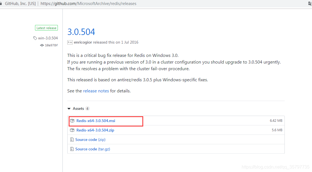This screenshot has width=312, height=172.
Task: Click the 'critical bug fix release' sentence
Action: 123,55
